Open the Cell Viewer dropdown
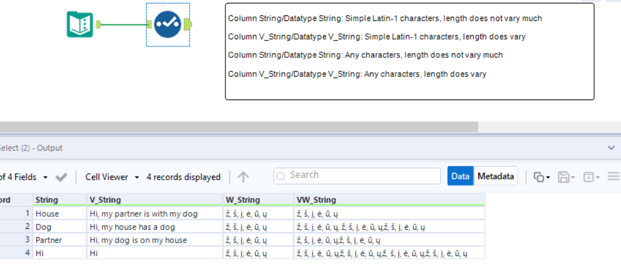 pos(112,177)
